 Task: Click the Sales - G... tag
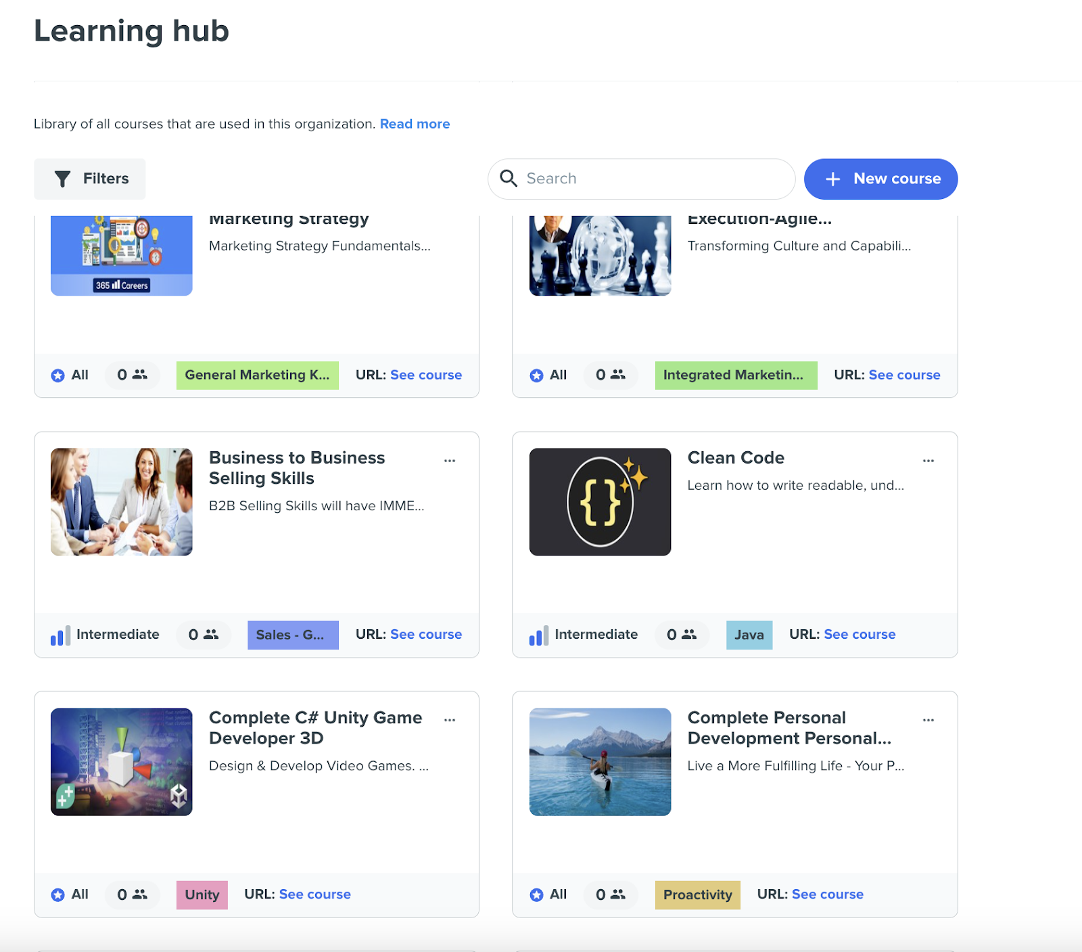(x=293, y=635)
